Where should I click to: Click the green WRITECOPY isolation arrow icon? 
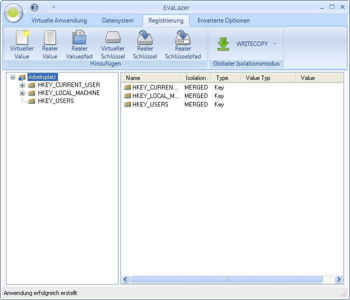coord(223,44)
